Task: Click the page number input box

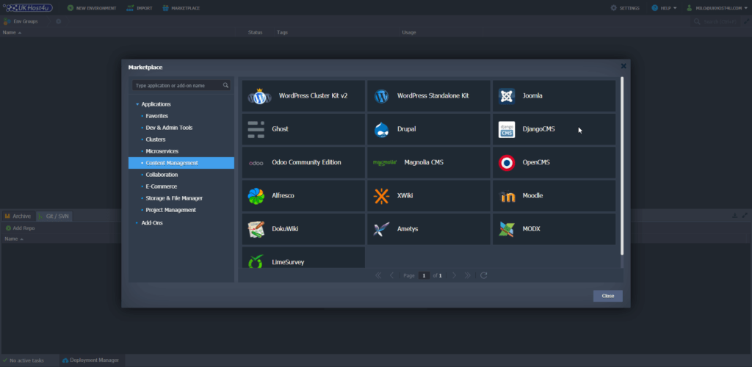Action: pos(424,275)
